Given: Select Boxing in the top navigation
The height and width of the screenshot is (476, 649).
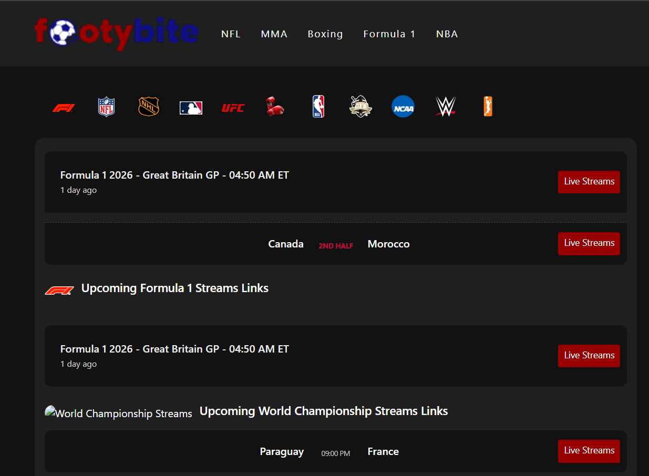Looking at the screenshot, I should tap(325, 34).
